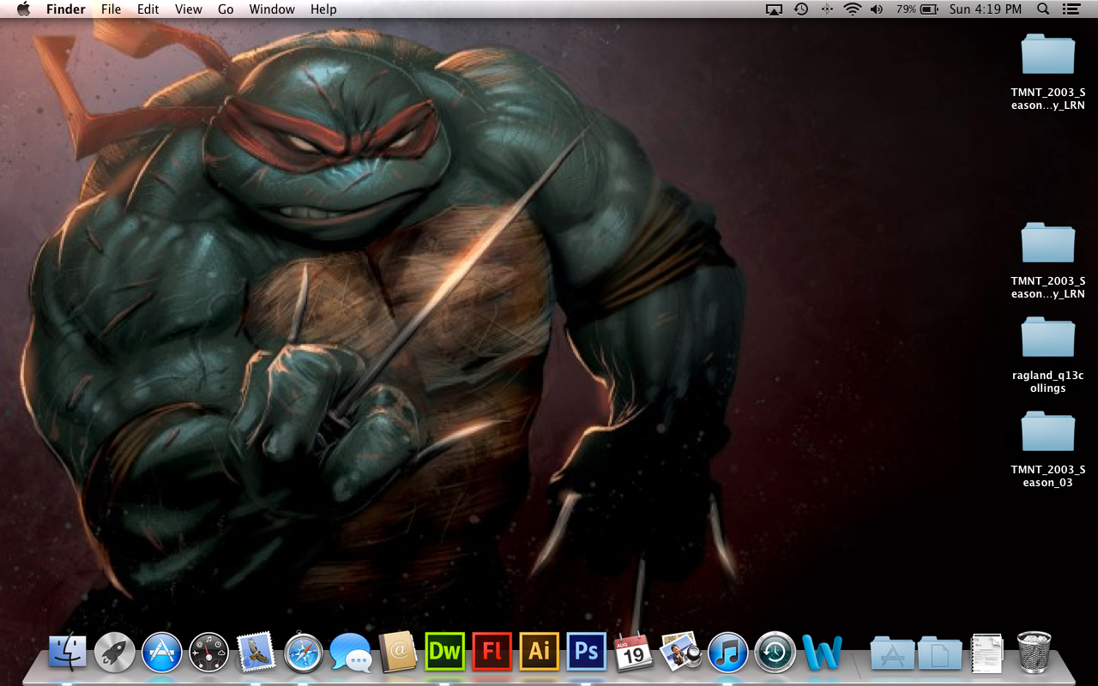Launch Adobe Dreamweaver from the Dock
The width and height of the screenshot is (1098, 686).
(444, 652)
